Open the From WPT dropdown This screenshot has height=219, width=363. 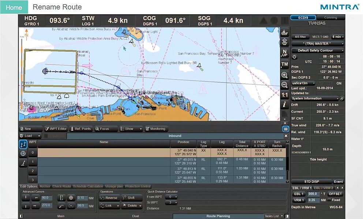click(x=171, y=197)
